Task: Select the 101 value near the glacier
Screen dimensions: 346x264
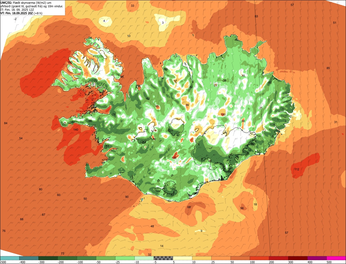Action: click(171, 131)
